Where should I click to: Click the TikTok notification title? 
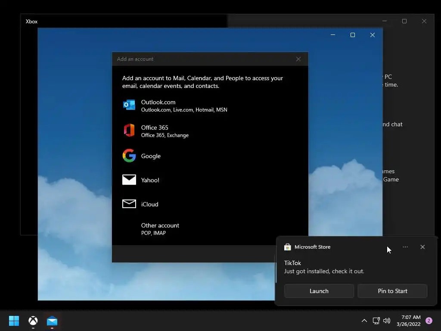click(292, 263)
